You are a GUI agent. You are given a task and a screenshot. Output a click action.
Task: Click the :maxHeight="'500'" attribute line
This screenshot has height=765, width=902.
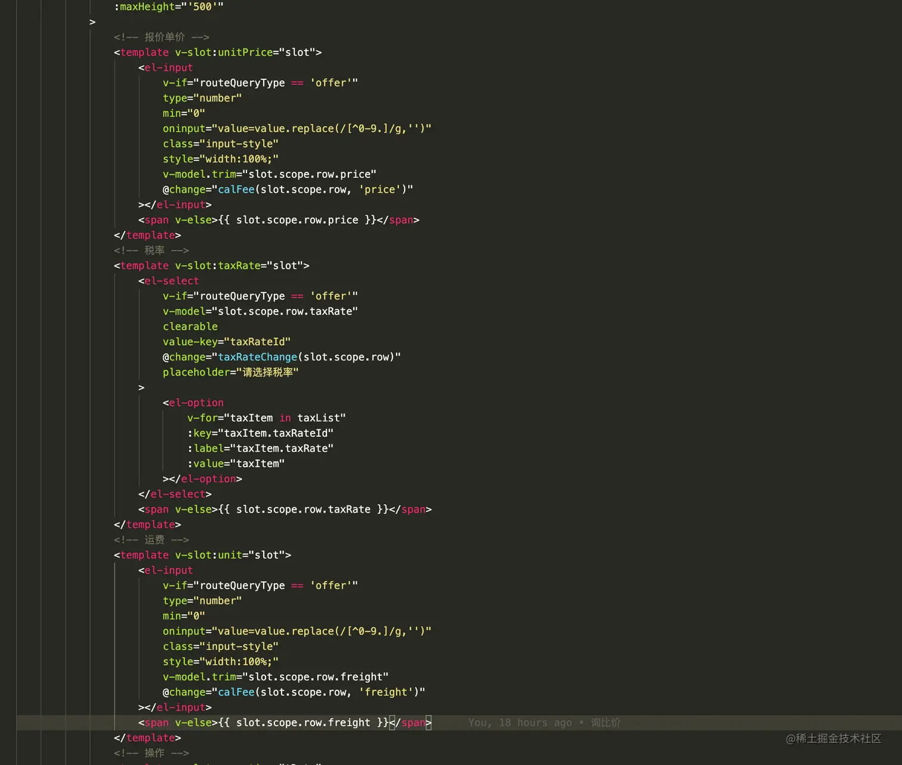pos(169,7)
